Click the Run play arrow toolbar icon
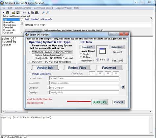This screenshot has height=138, width=156. click(3, 13)
